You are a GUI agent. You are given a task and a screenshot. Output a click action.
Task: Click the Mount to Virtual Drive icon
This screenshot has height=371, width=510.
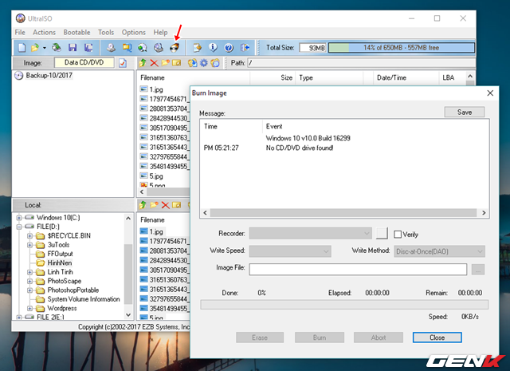(x=159, y=48)
